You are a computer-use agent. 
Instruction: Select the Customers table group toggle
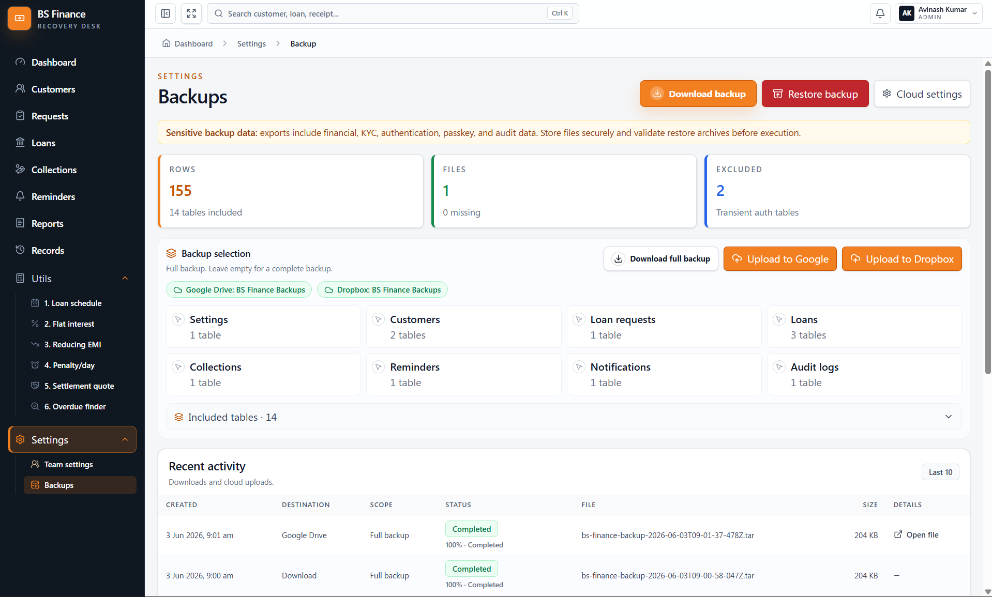[x=379, y=319]
